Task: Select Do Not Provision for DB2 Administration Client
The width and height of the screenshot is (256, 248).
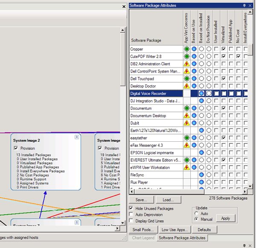Action: [x=209, y=64]
